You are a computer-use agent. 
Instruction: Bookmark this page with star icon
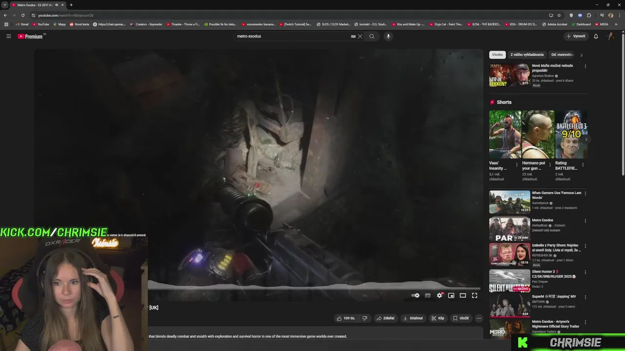[559, 15]
